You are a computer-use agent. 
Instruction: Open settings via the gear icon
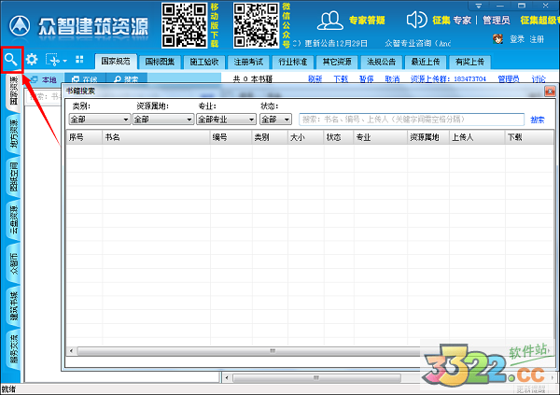point(32,60)
